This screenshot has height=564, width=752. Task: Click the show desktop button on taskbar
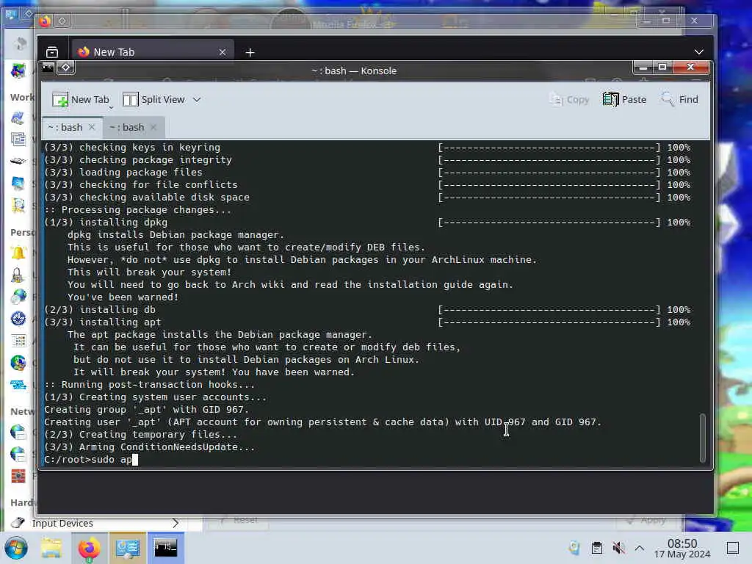point(732,548)
